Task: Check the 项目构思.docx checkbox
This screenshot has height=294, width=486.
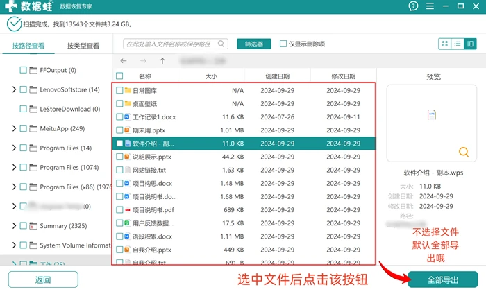Action: (x=119, y=183)
